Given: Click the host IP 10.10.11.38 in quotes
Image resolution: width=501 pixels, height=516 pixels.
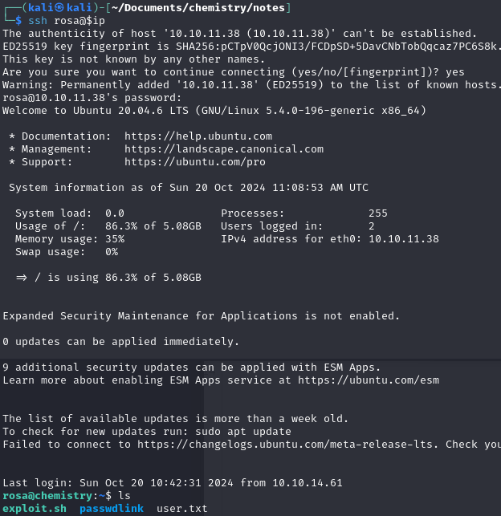Looking at the screenshot, I should 205,34.
